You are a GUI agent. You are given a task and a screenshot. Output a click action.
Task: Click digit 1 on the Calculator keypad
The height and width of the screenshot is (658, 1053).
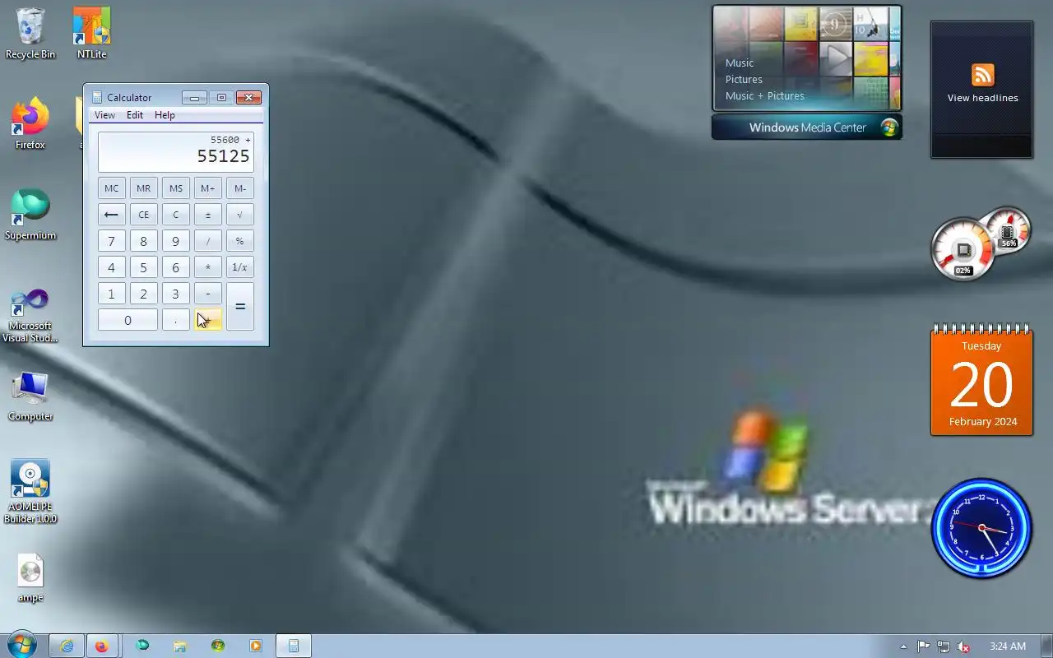coord(111,294)
